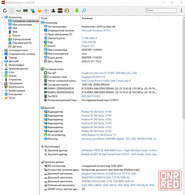Open the memory benchmark RAM icon
Screen dimensions: 185x195
(x=25, y=10)
